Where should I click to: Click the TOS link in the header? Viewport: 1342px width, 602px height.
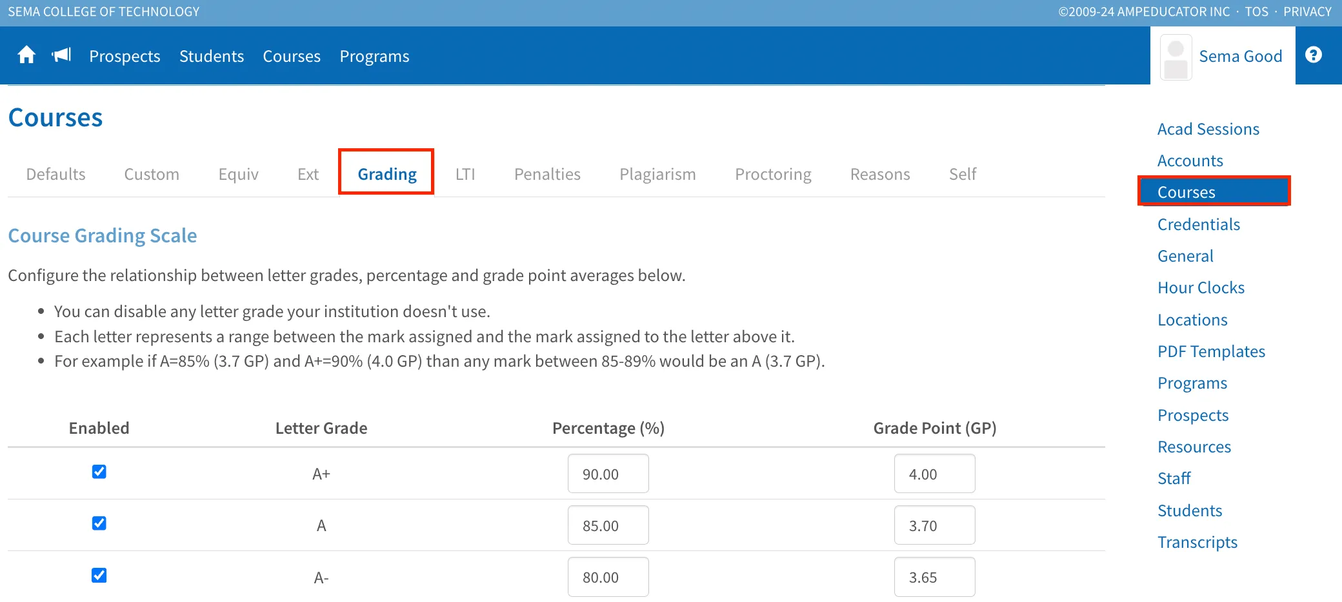1256,12
